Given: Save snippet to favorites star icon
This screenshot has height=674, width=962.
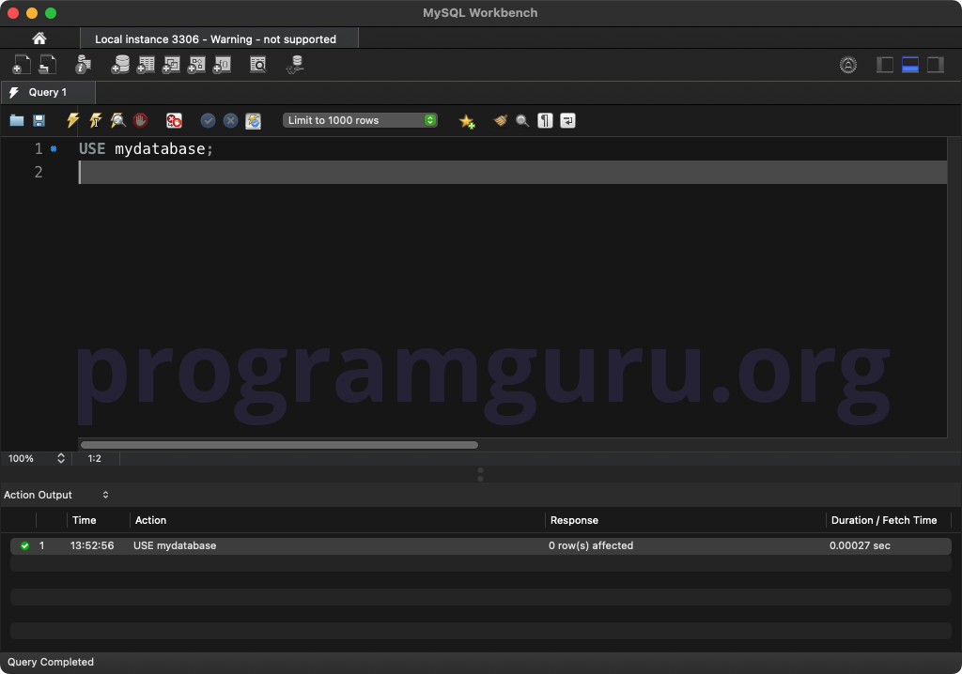Looking at the screenshot, I should (467, 121).
